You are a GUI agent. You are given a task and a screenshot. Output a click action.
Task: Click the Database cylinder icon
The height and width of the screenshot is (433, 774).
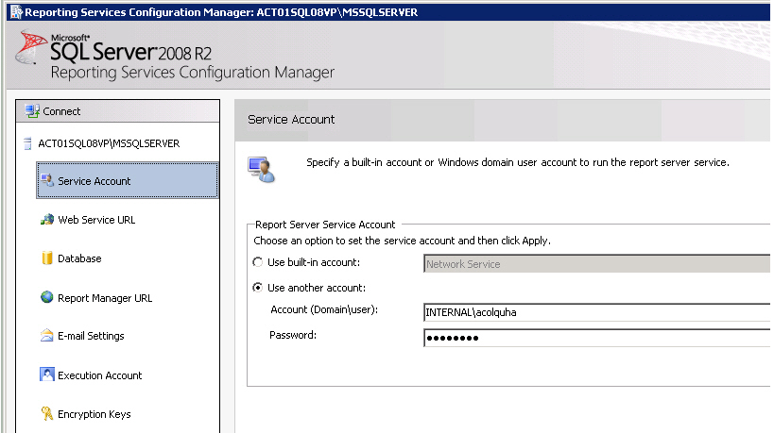(x=47, y=258)
